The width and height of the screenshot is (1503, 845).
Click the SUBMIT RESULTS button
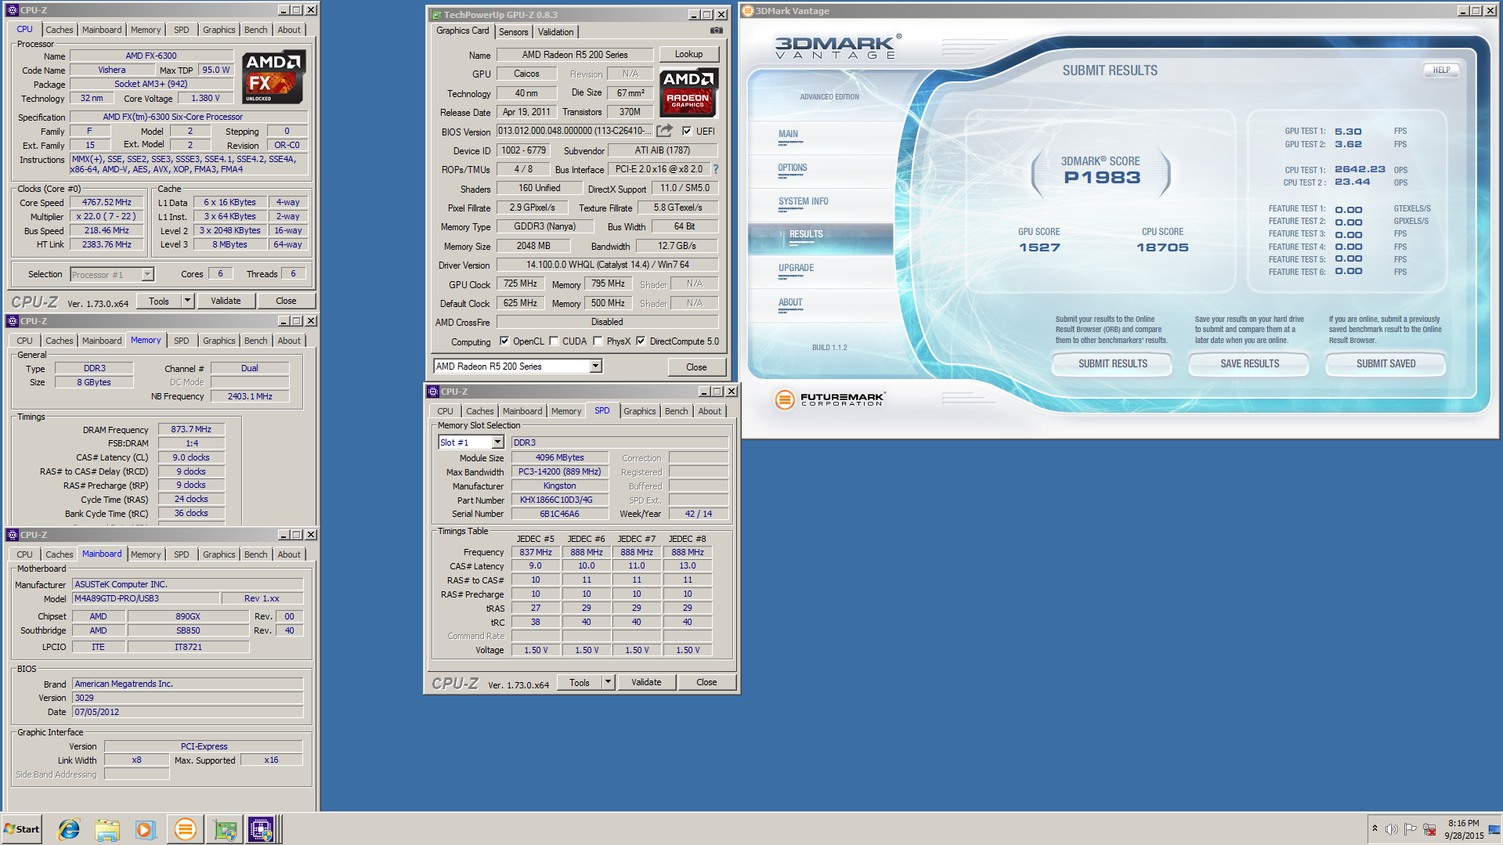[1112, 364]
